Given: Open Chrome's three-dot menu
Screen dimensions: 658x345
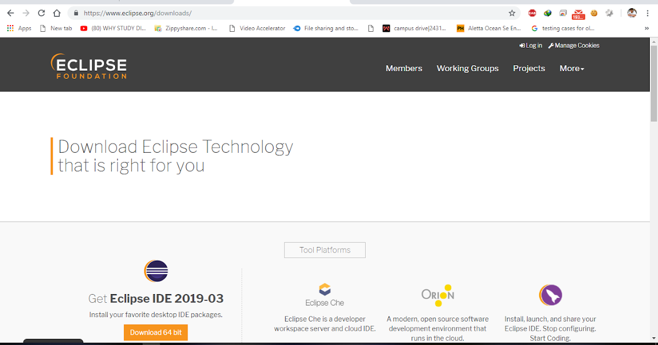Looking at the screenshot, I should coord(648,13).
